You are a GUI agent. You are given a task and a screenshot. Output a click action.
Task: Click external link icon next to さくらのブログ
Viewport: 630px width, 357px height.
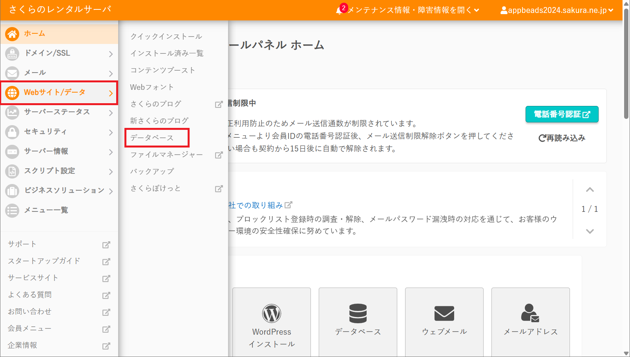coord(219,104)
